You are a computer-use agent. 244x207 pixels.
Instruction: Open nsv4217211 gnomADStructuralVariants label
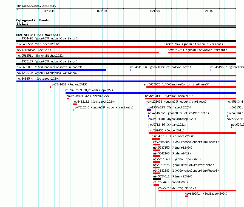pos(198,50)
